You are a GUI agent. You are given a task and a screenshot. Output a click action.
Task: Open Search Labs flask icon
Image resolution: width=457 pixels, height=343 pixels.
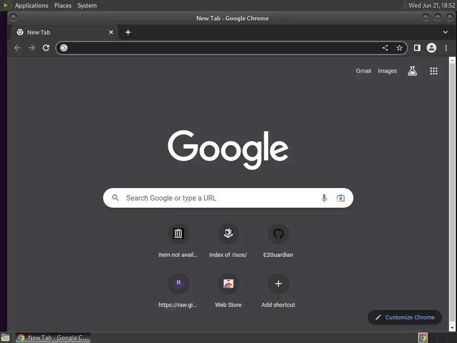412,71
